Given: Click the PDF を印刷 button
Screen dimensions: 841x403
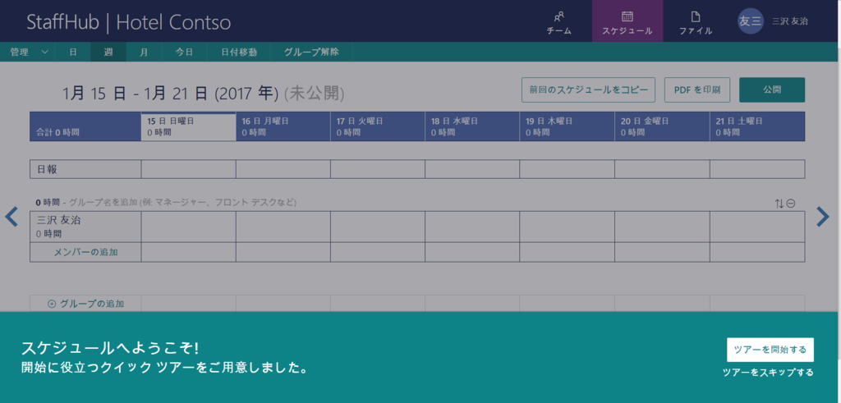Looking at the screenshot, I should (x=697, y=90).
